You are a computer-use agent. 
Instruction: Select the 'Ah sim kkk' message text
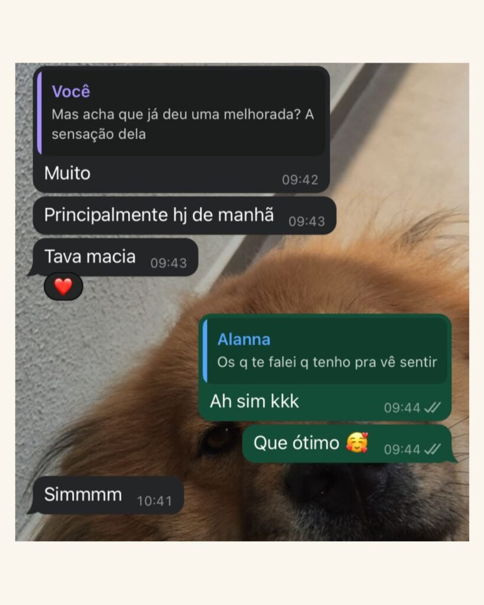point(254,401)
